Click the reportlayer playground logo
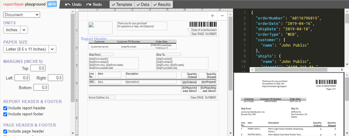 (x=24, y=4)
